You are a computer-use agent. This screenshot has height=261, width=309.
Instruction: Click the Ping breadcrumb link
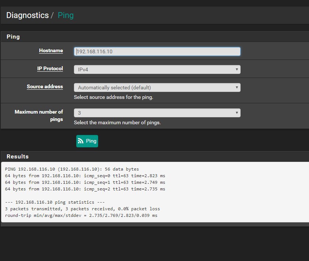click(x=65, y=15)
